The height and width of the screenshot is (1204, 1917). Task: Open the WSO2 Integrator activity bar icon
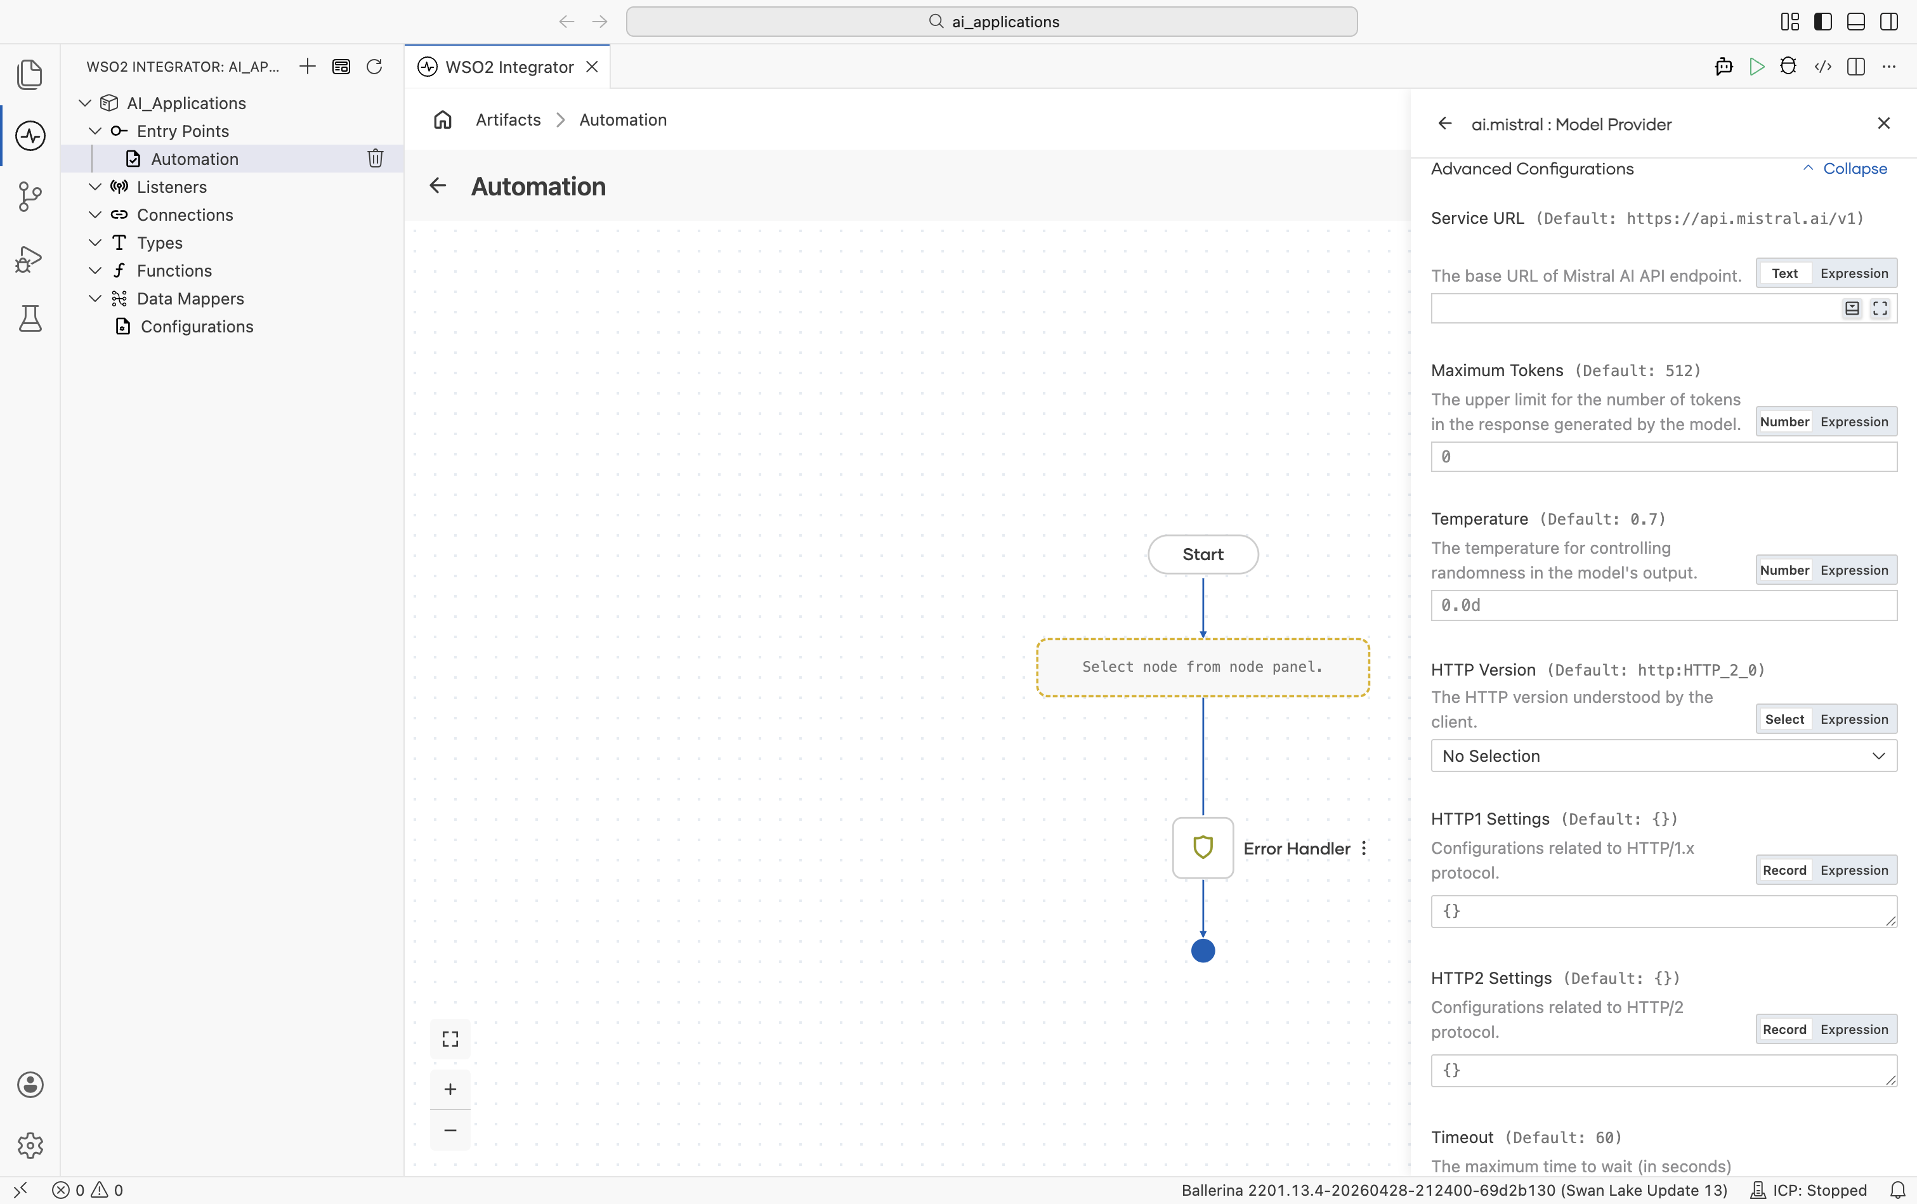pos(29,135)
